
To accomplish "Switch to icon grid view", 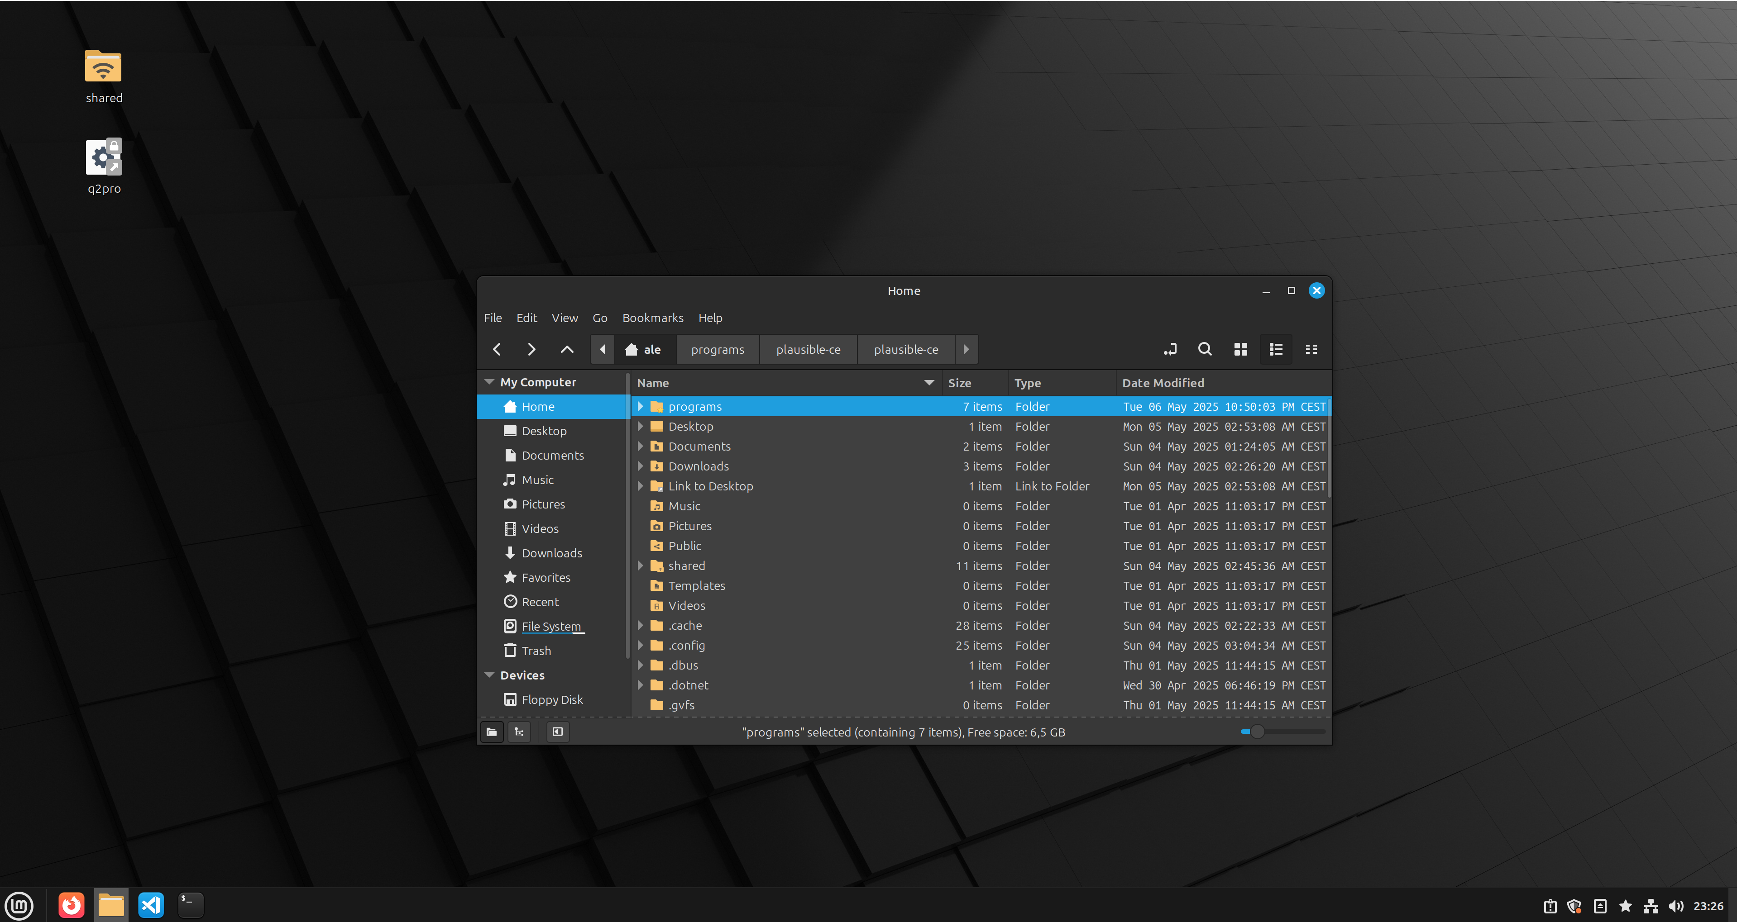I will 1240,349.
